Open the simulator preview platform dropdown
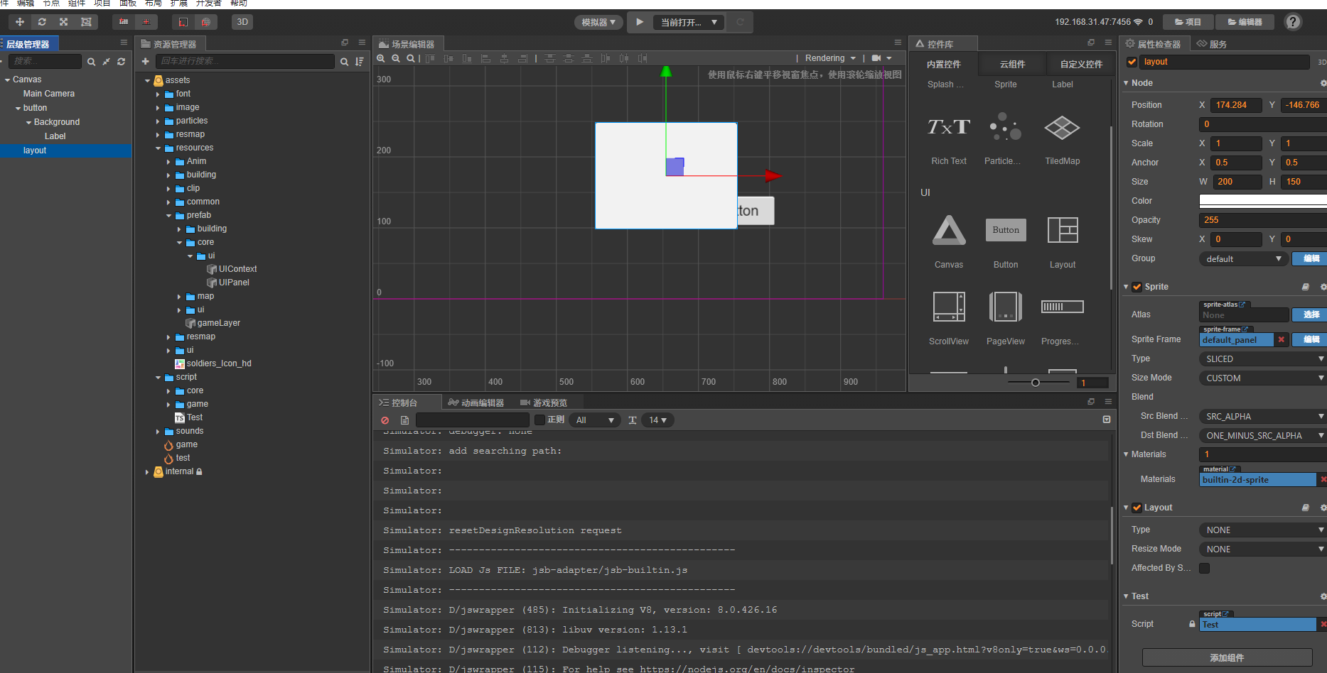This screenshot has width=1327, height=673. 598,22
